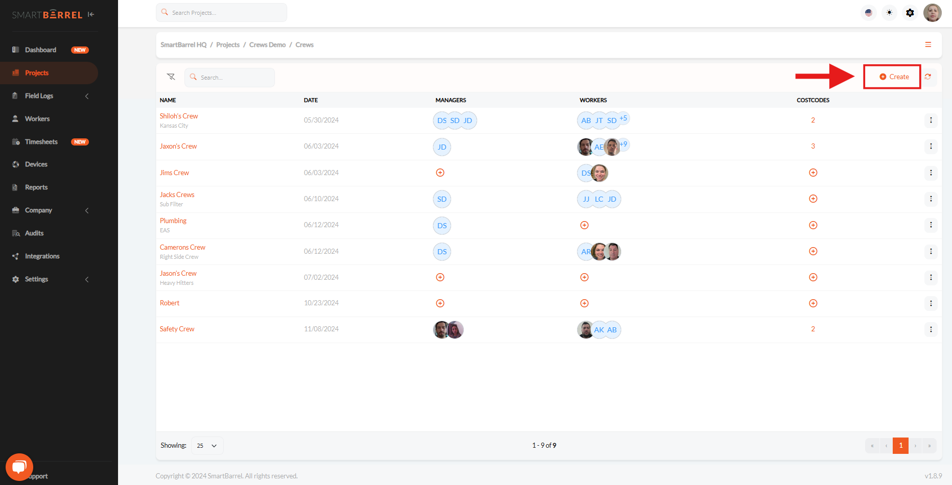The image size is (952, 485).
Task: Focus the Search Projects field
Action: (x=221, y=13)
